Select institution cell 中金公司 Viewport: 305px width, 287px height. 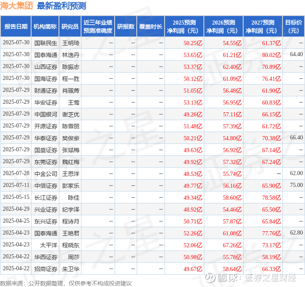(46, 174)
